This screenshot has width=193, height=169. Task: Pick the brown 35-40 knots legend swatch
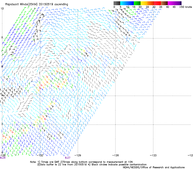click(164, 3)
